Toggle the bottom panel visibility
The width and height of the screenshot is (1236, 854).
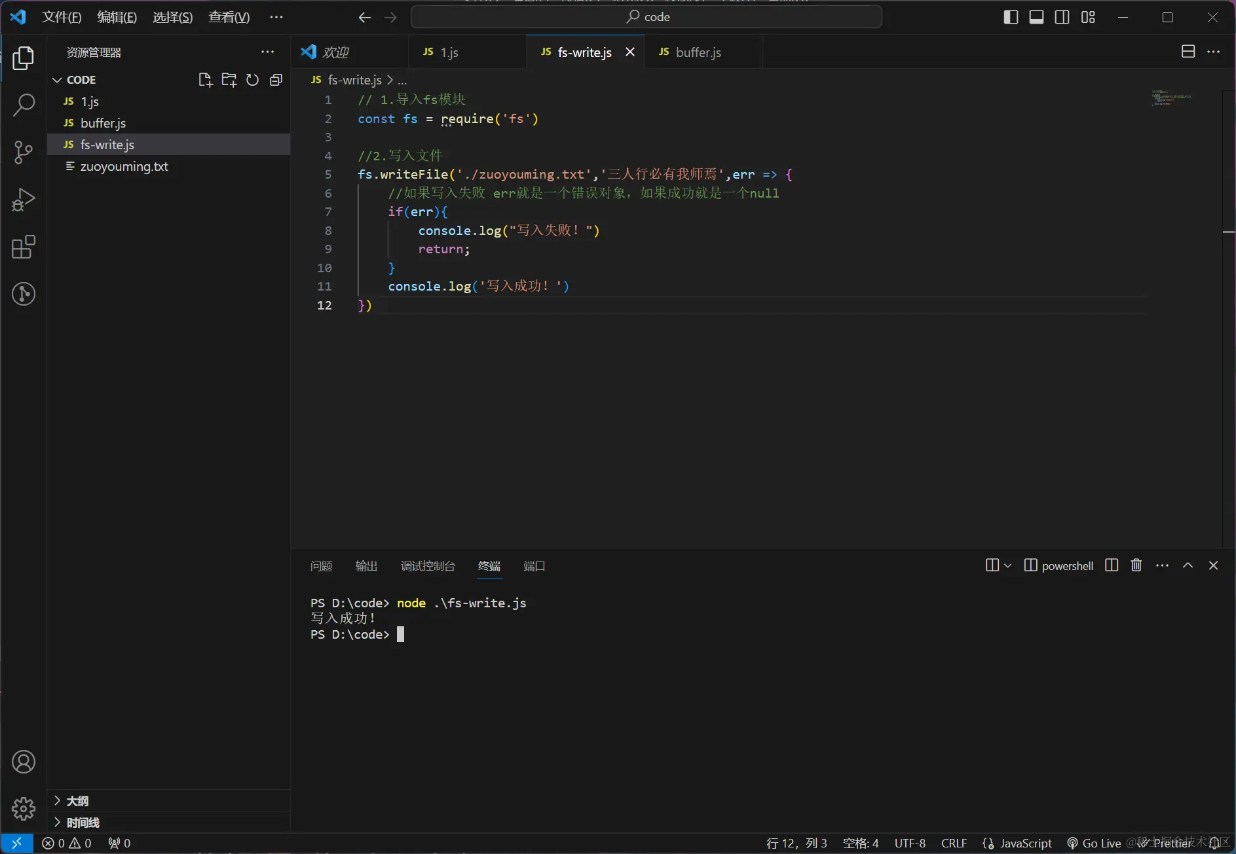coord(1036,17)
